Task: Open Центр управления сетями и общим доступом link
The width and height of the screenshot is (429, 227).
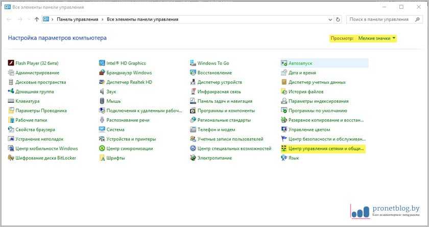Action: [326, 148]
